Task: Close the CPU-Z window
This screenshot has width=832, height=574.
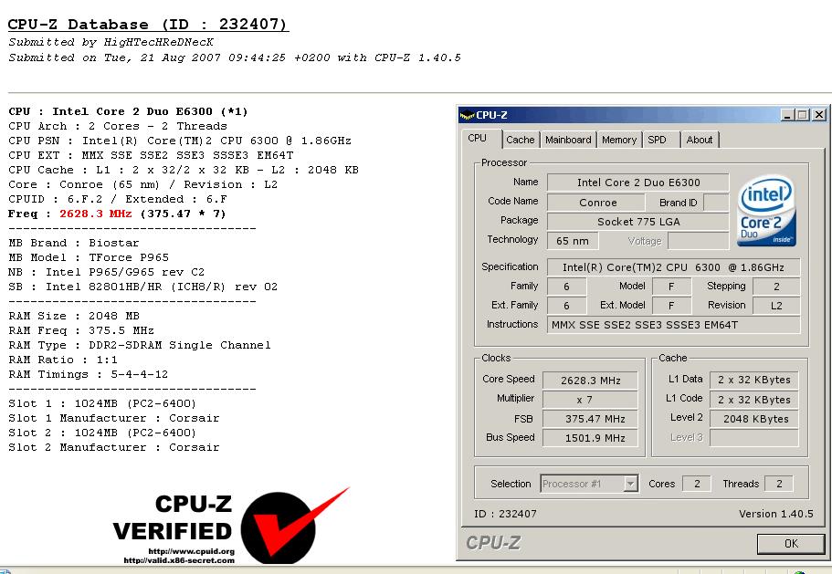Action: point(819,114)
